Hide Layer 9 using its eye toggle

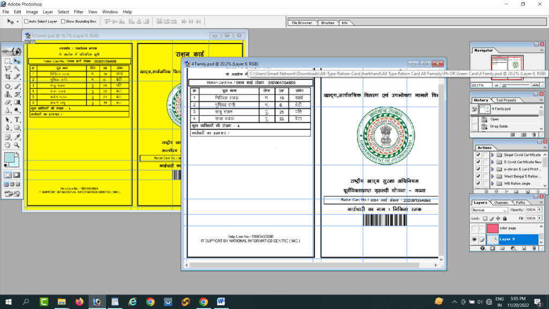474,239
